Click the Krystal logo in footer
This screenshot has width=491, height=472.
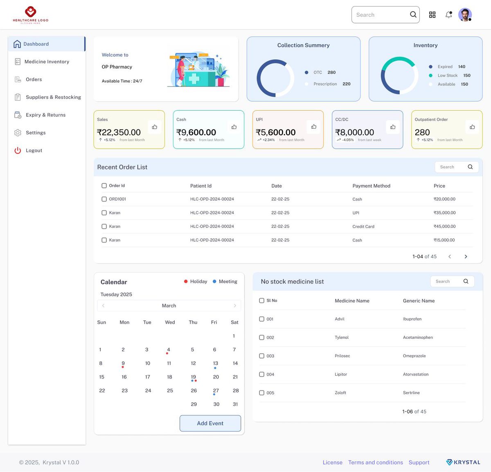click(x=463, y=462)
